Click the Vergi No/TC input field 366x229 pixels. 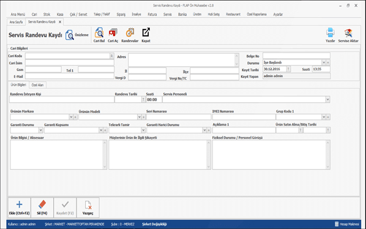214,78
